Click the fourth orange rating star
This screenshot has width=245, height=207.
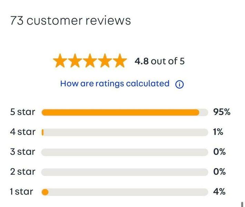tap(105, 61)
